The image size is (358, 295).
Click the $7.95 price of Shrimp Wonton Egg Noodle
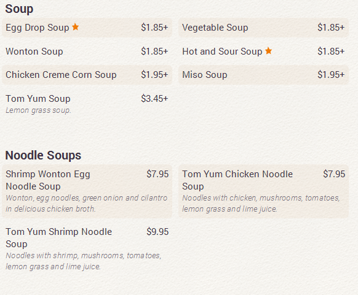point(157,174)
